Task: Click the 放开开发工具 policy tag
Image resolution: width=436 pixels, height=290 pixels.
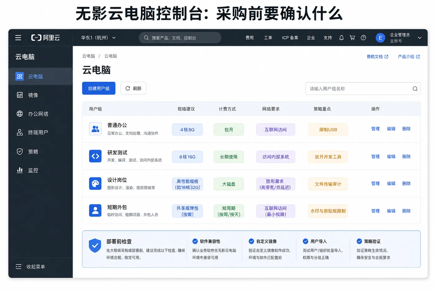Action: pos(328,157)
